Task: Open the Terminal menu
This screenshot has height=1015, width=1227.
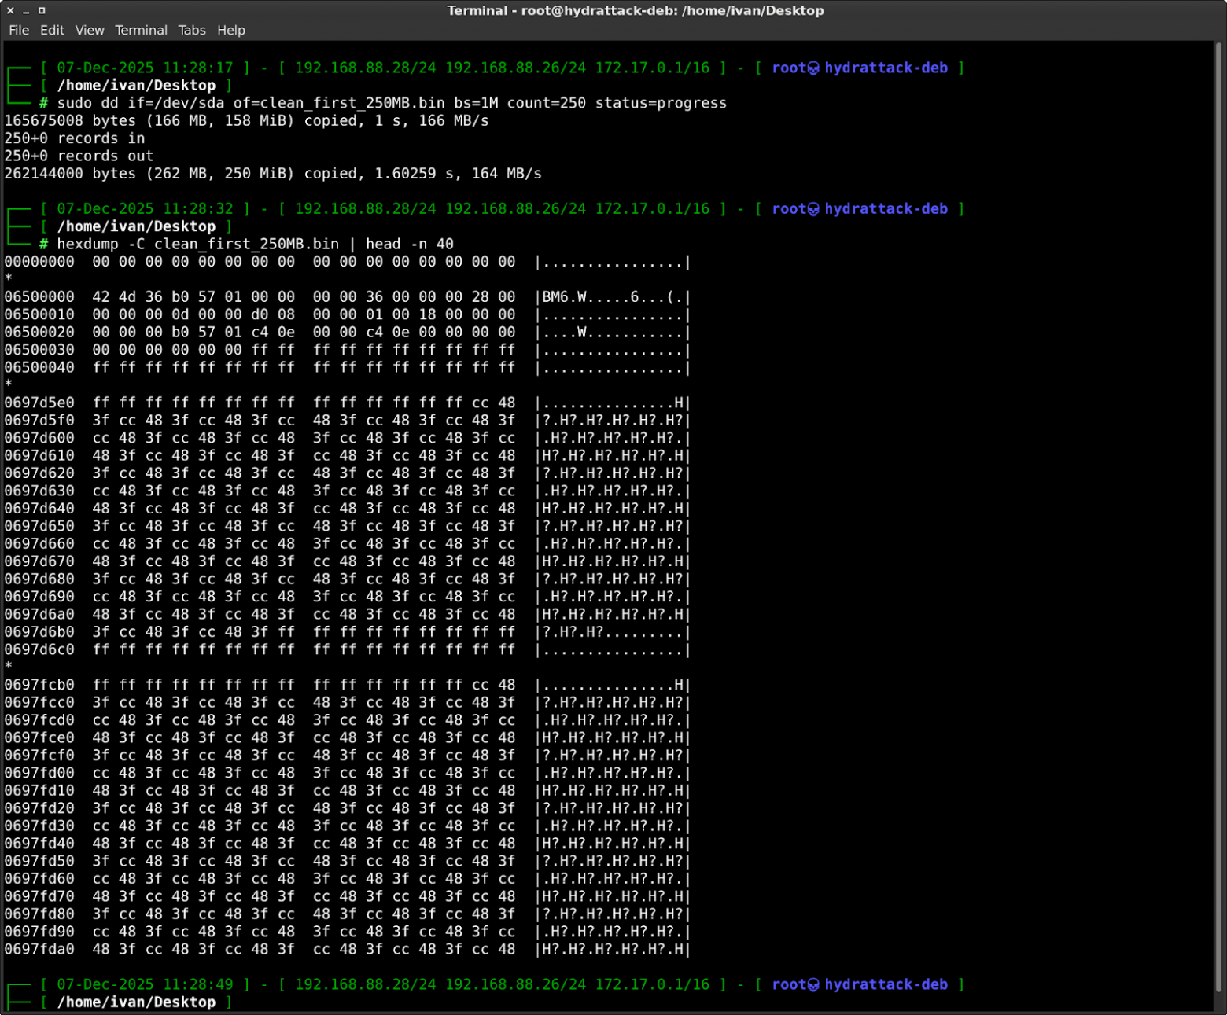Action: (141, 30)
